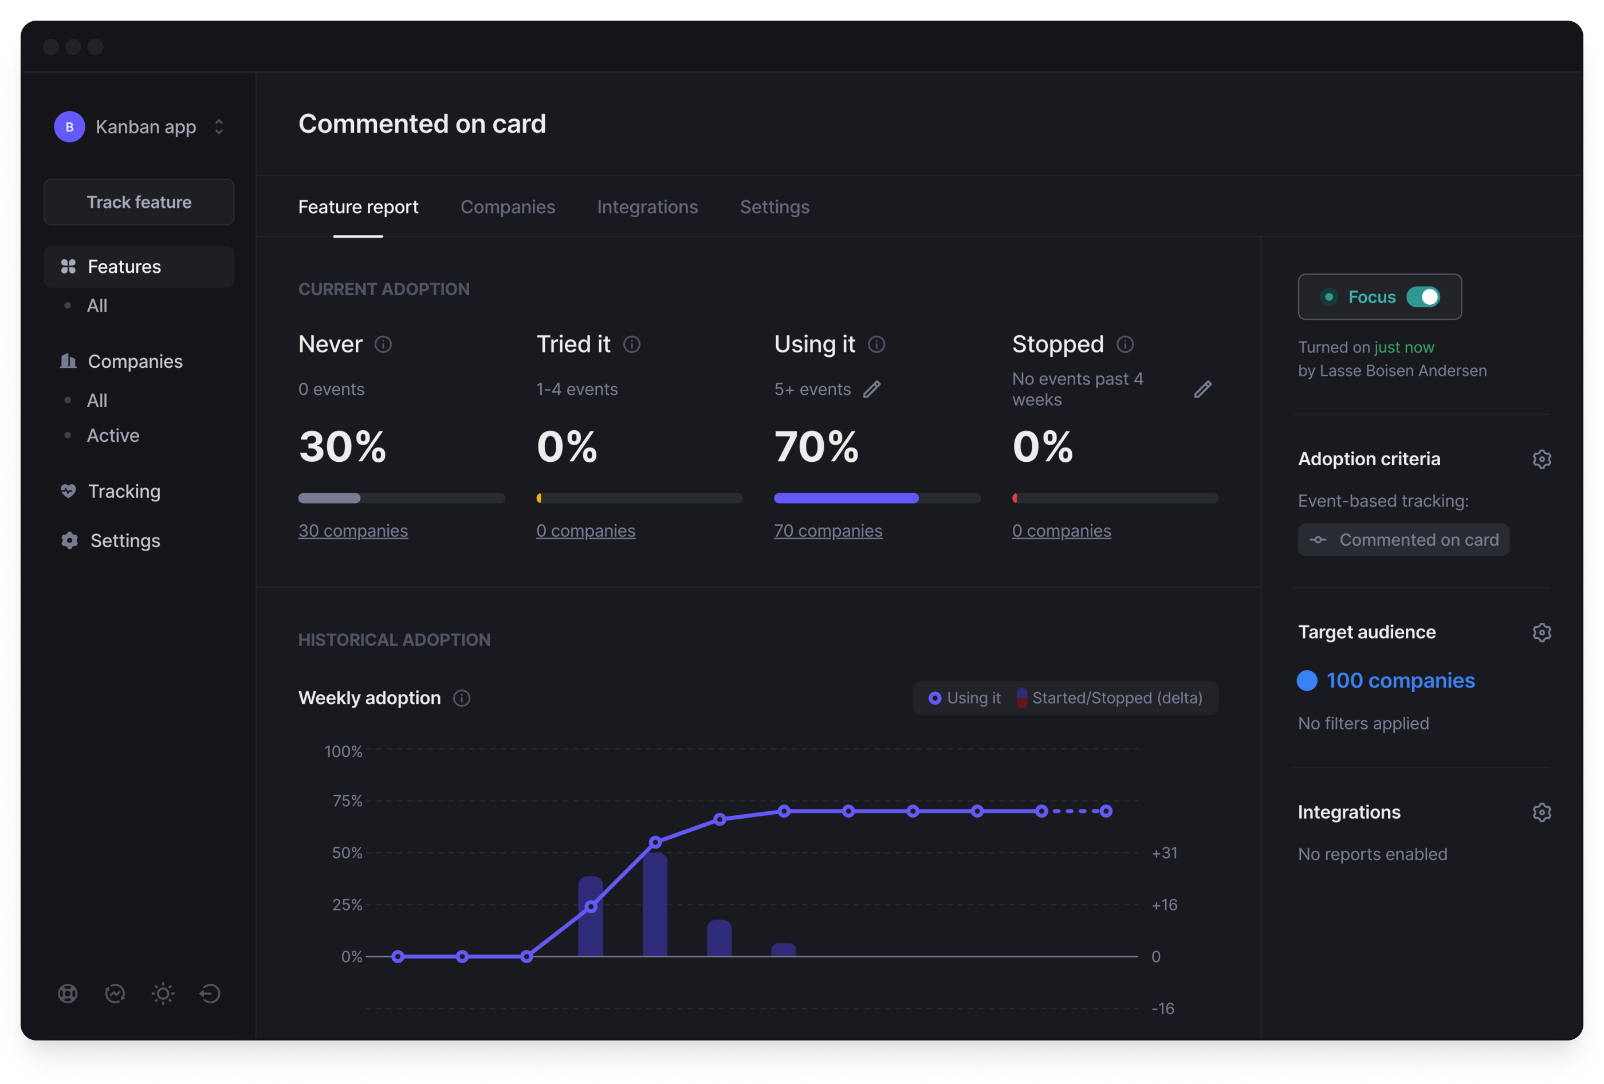This screenshot has width=1604, height=1084.
Task: Click the help lifebuoy icon in sidebar footer
Action: pyautogui.click(x=68, y=993)
